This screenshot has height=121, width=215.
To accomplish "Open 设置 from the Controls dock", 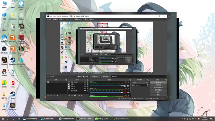I will pos(158,92).
